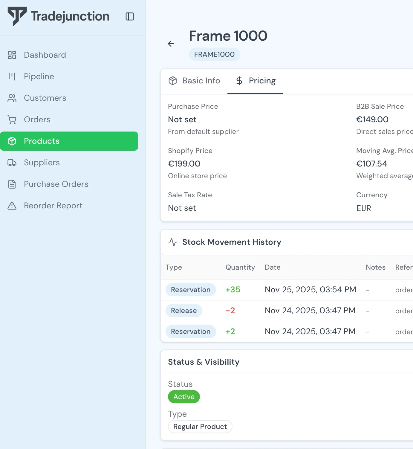Click Not set under Sale Tax Rate
The height and width of the screenshot is (449, 413).
tap(182, 208)
